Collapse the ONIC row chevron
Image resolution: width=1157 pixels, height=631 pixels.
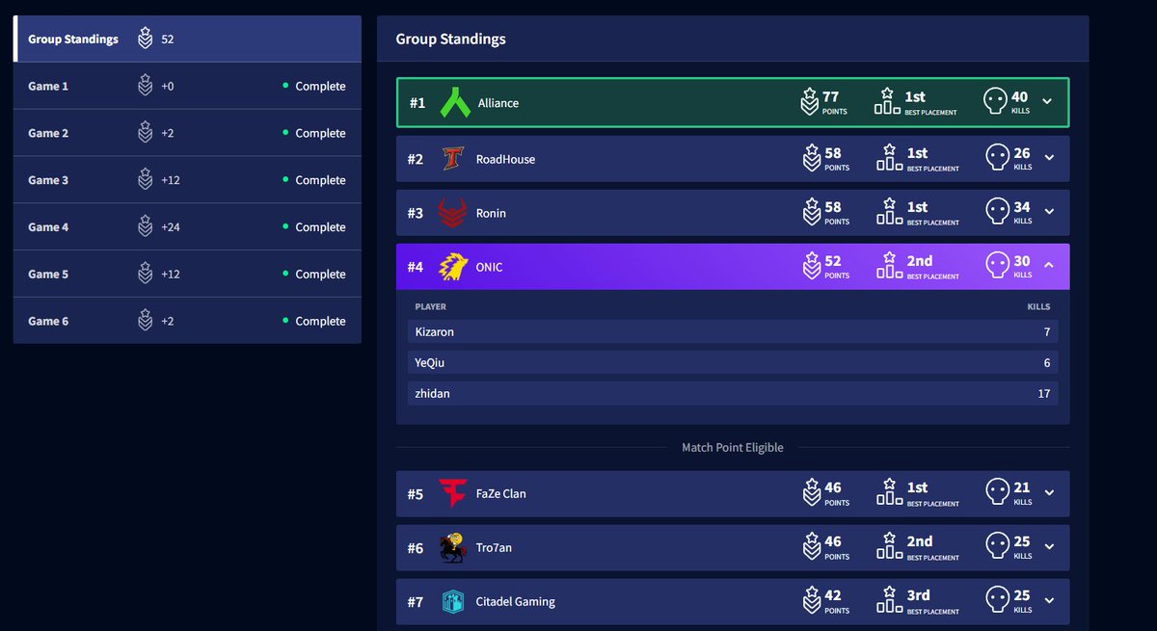click(x=1050, y=266)
